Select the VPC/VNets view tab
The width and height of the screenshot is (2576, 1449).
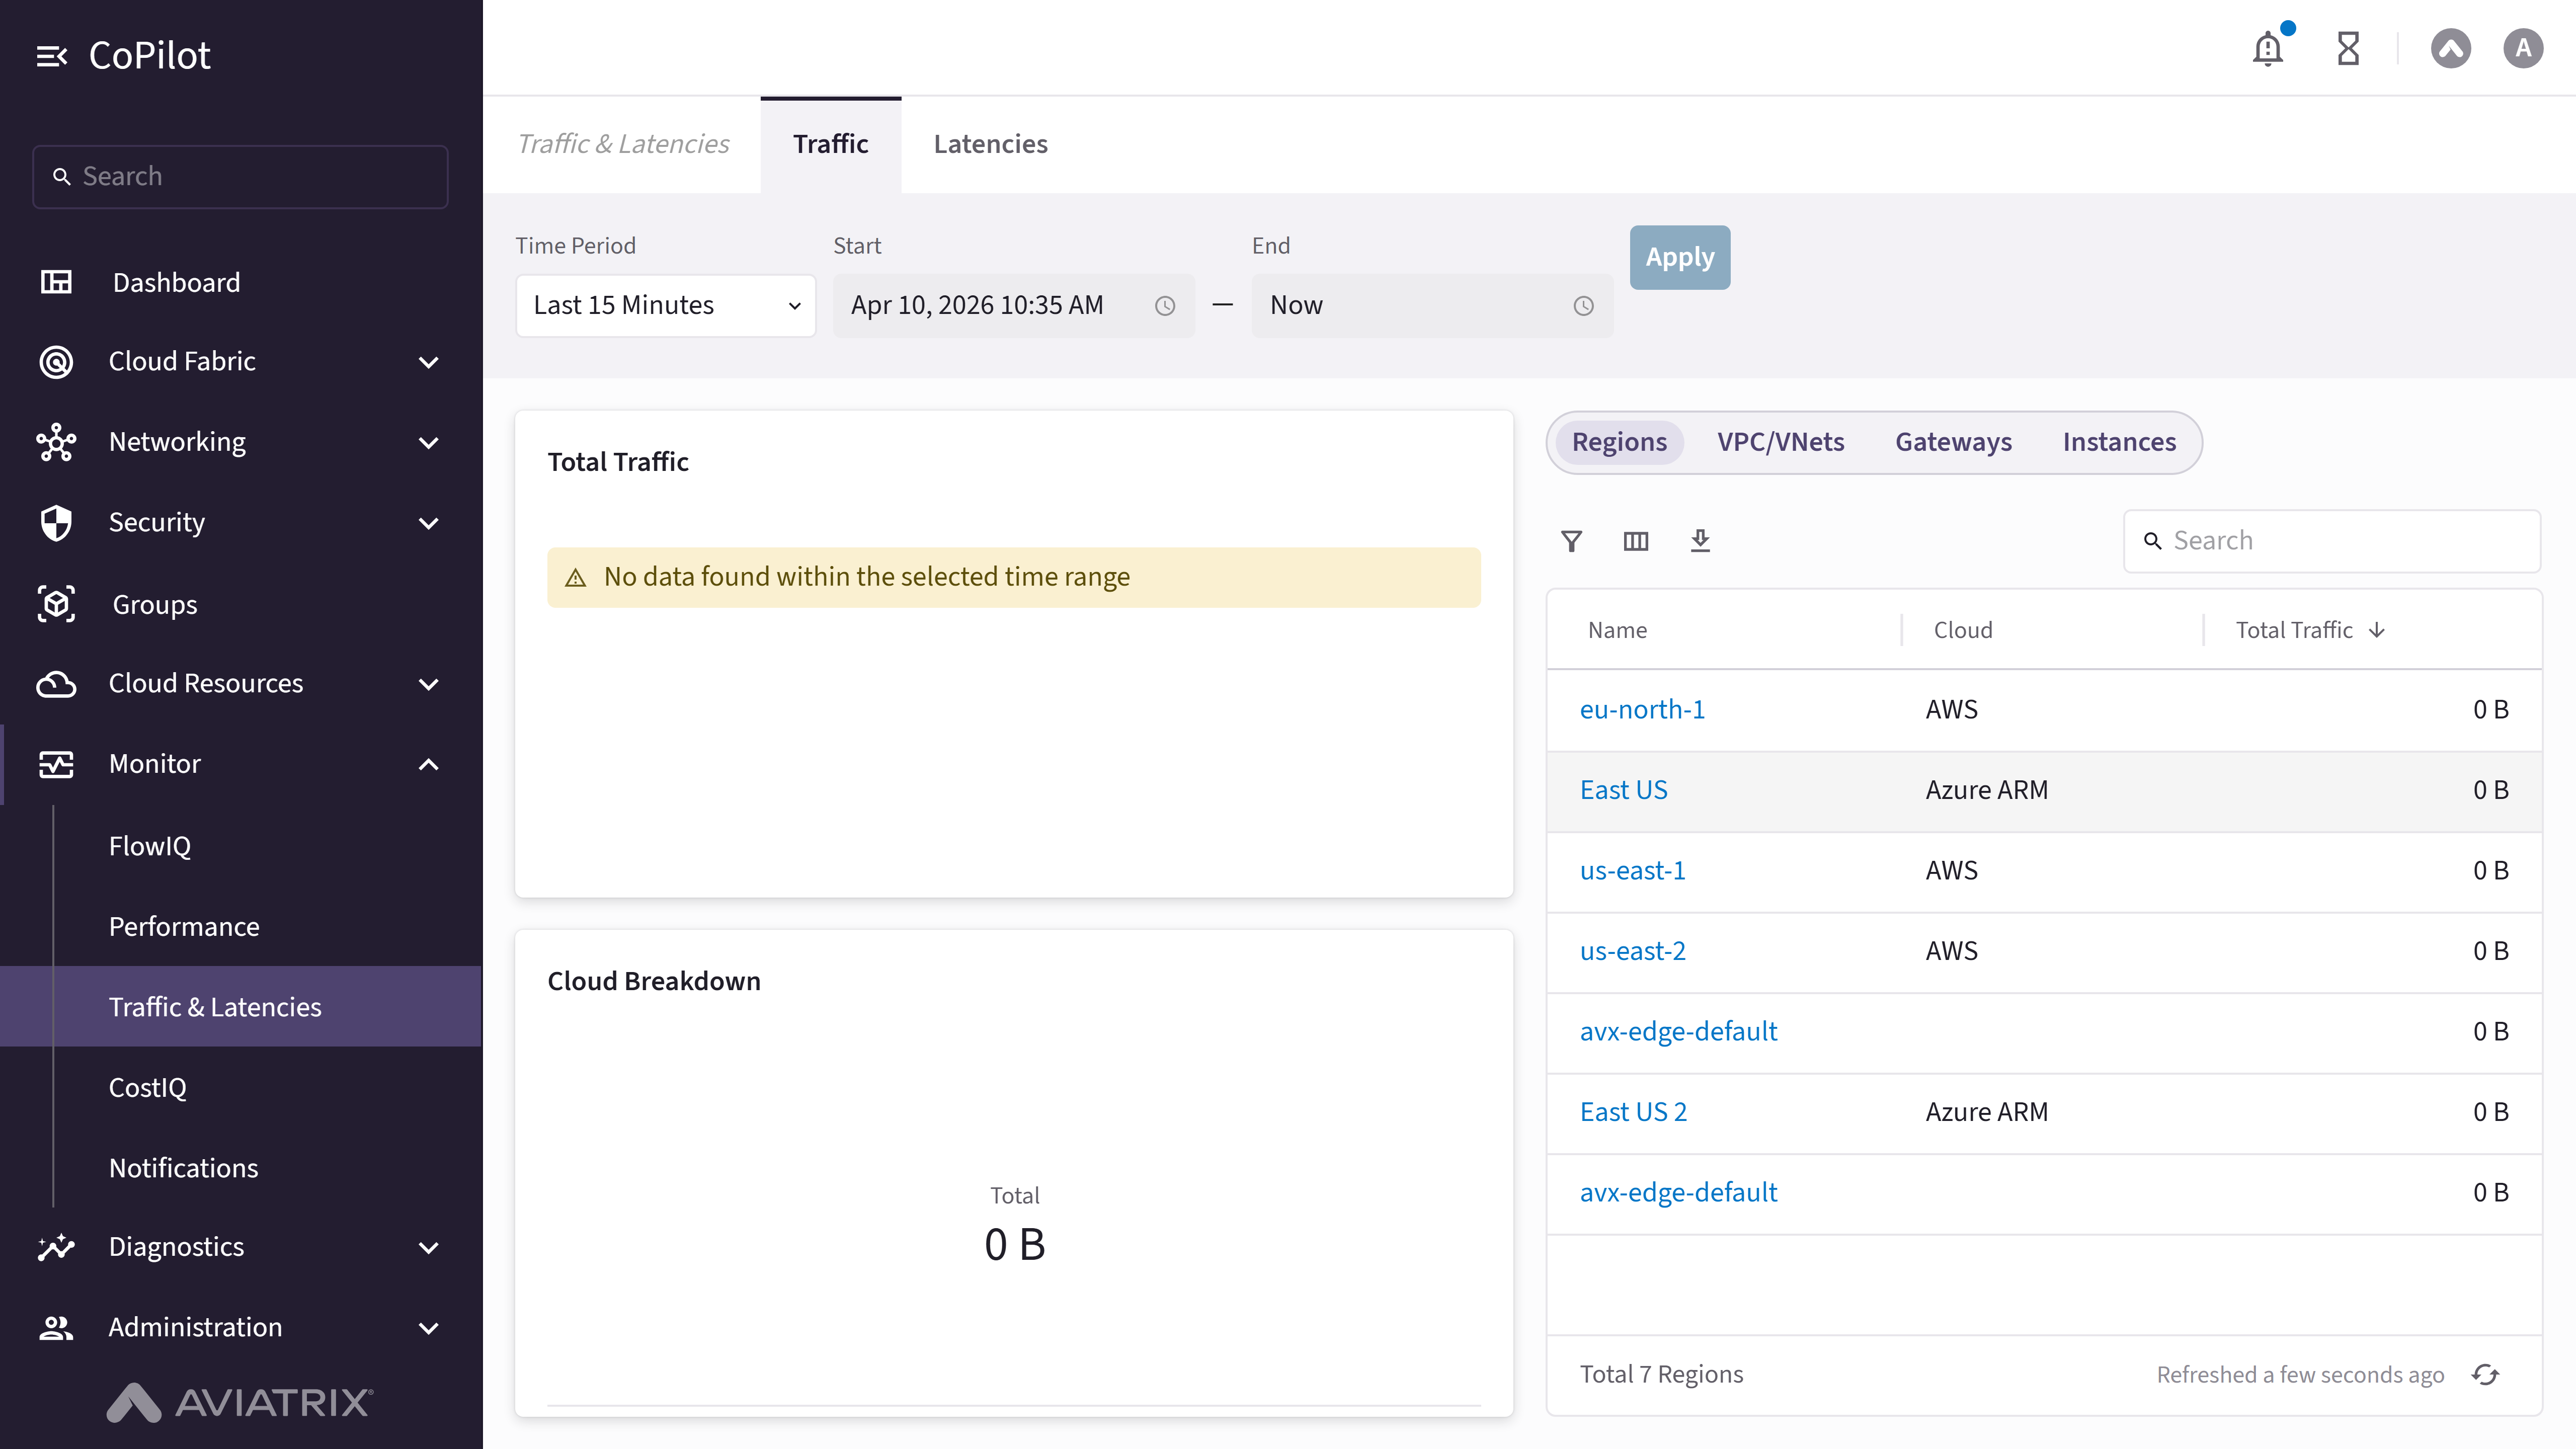pos(1780,442)
